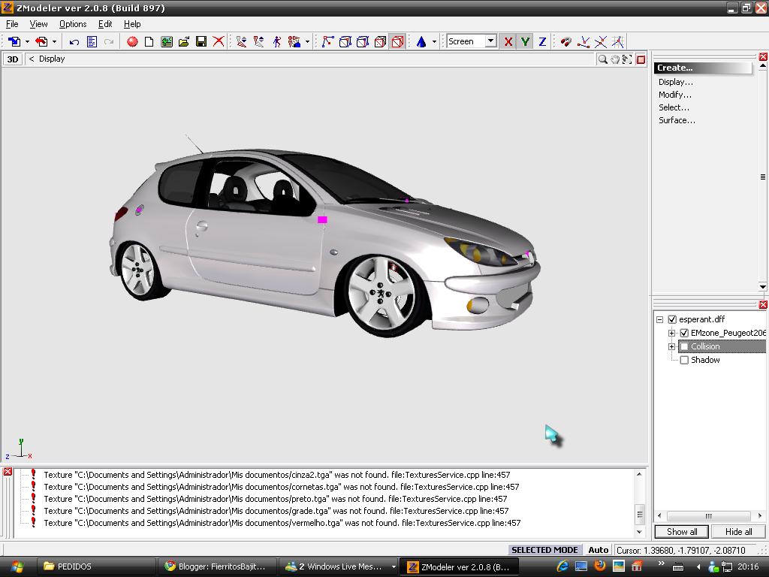Viewport: 769px width, 577px height.
Task: Toggle the X axis constraint button
Action: 508,42
